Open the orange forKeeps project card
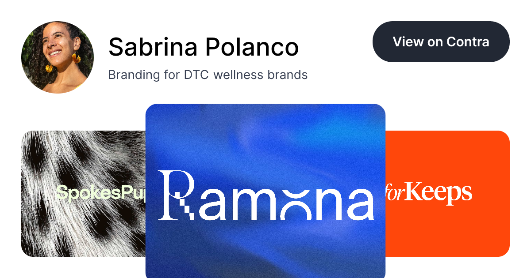 [447, 194]
